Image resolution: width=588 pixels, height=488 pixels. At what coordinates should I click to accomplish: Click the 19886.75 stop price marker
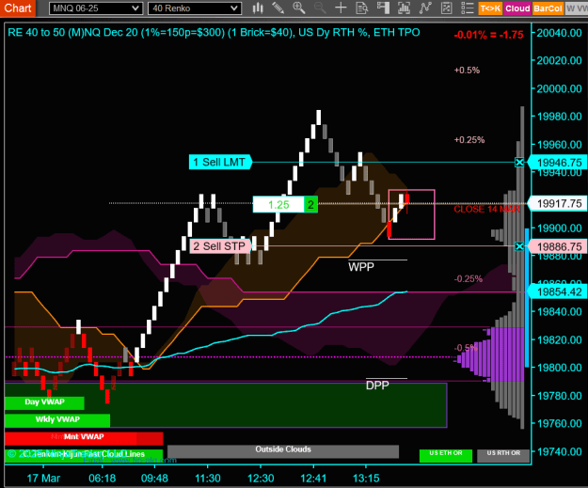pos(558,247)
